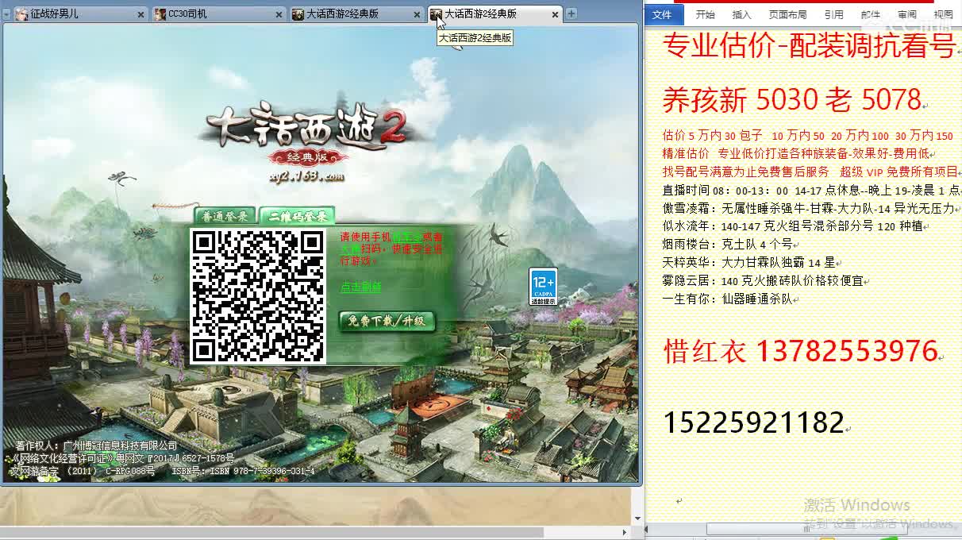962x540 pixels.
Task: Open the 页面布局 ribbon tab in Word
Action: [787, 14]
